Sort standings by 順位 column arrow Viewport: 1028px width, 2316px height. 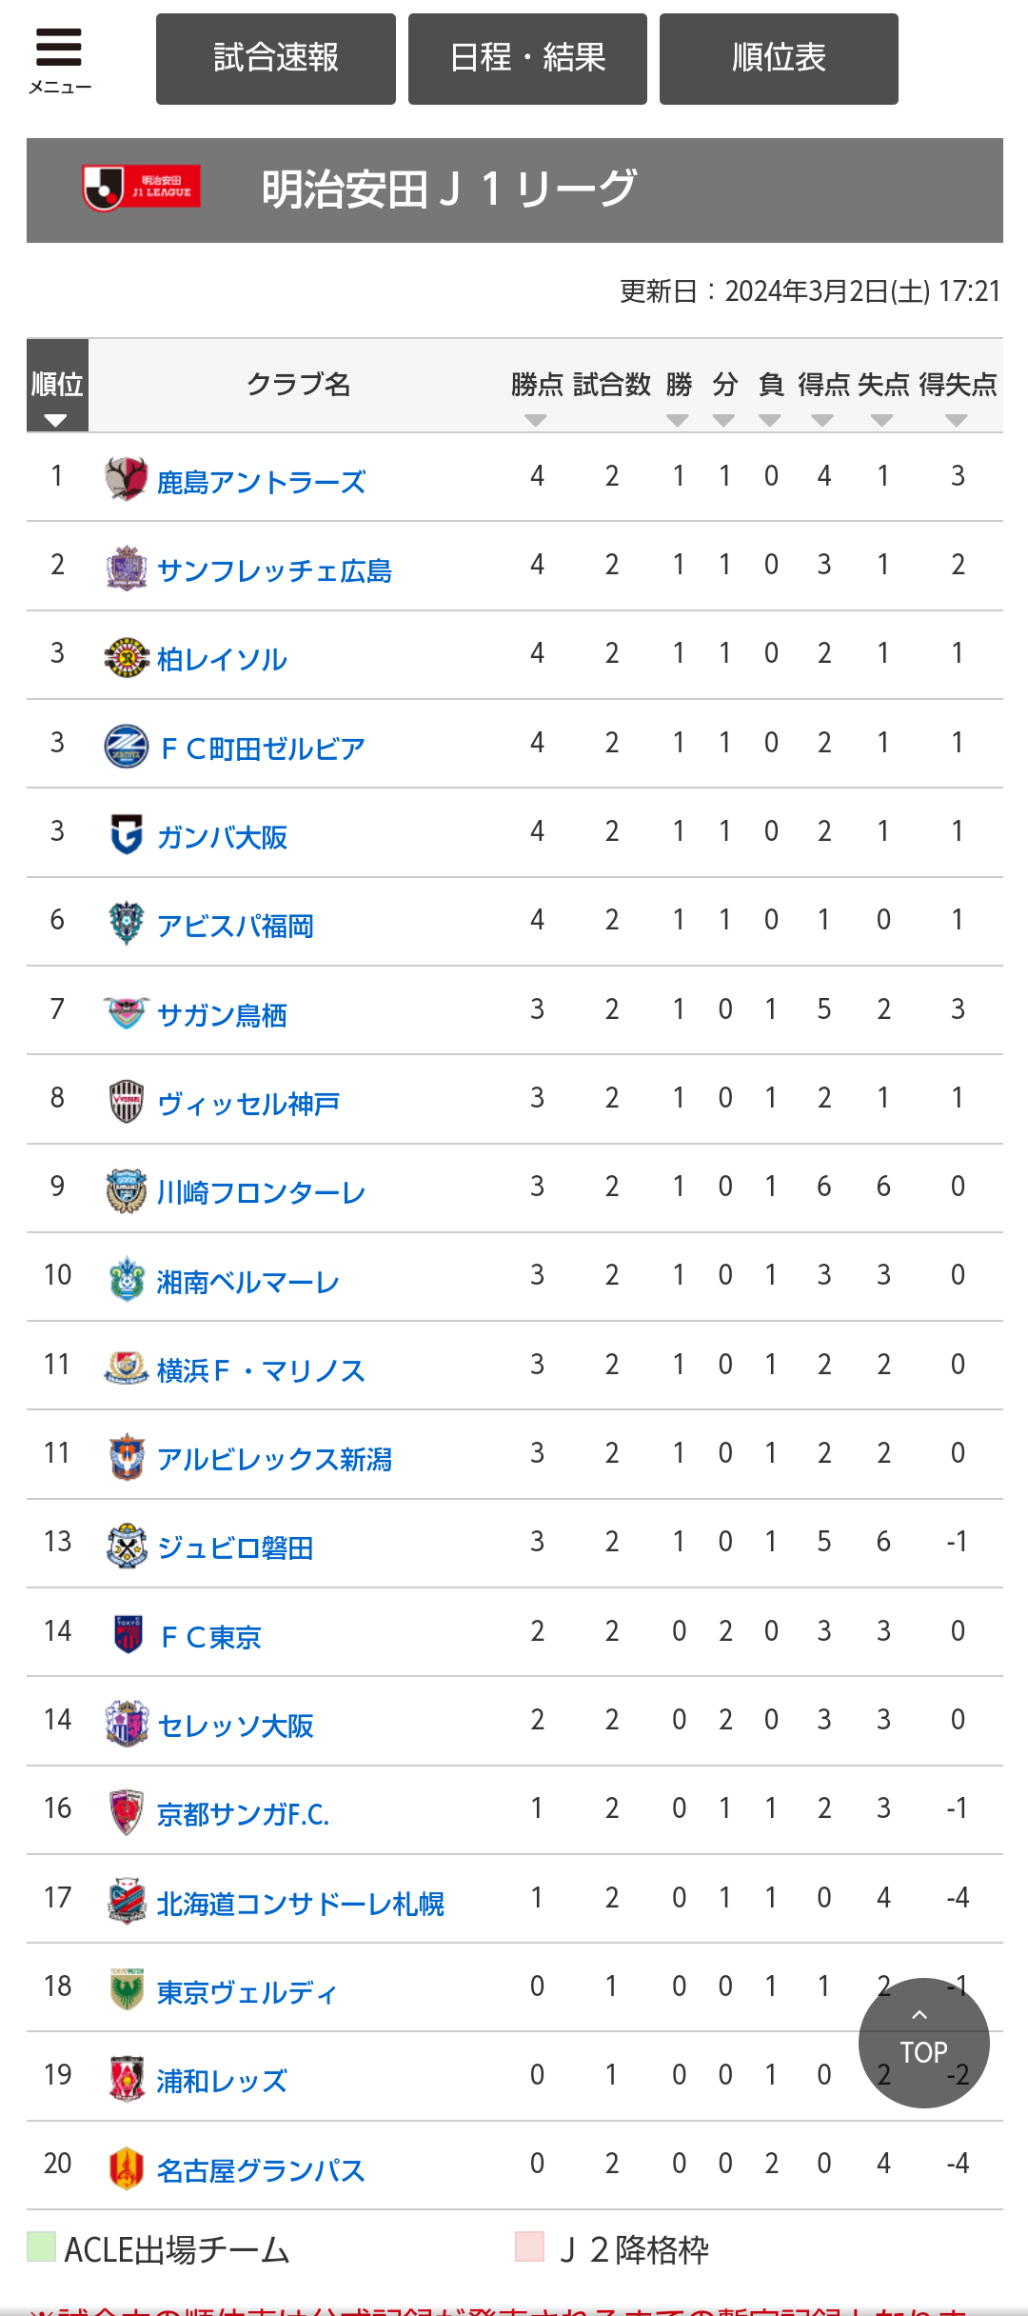tap(56, 420)
